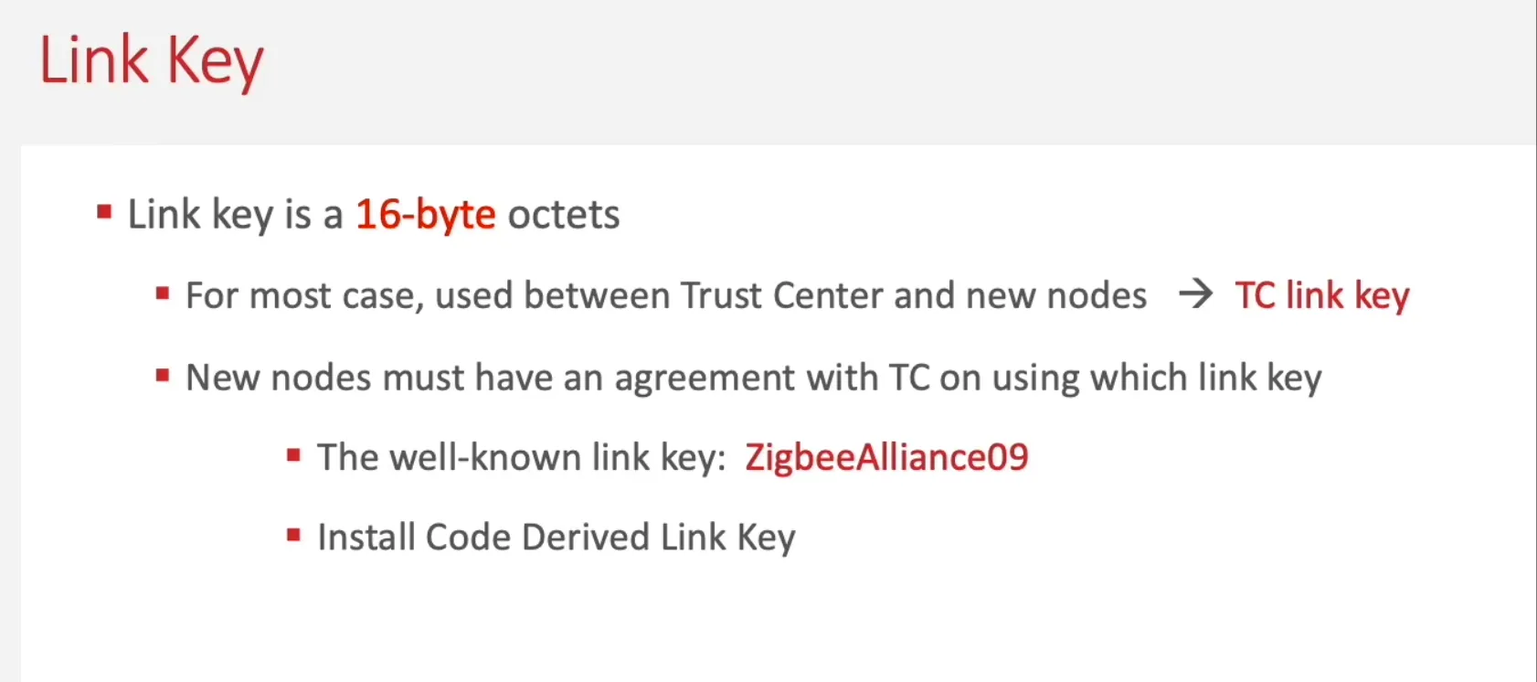This screenshot has height=682, width=1537.
Task: Click the red "16-byte" text
Action: pyautogui.click(x=425, y=215)
